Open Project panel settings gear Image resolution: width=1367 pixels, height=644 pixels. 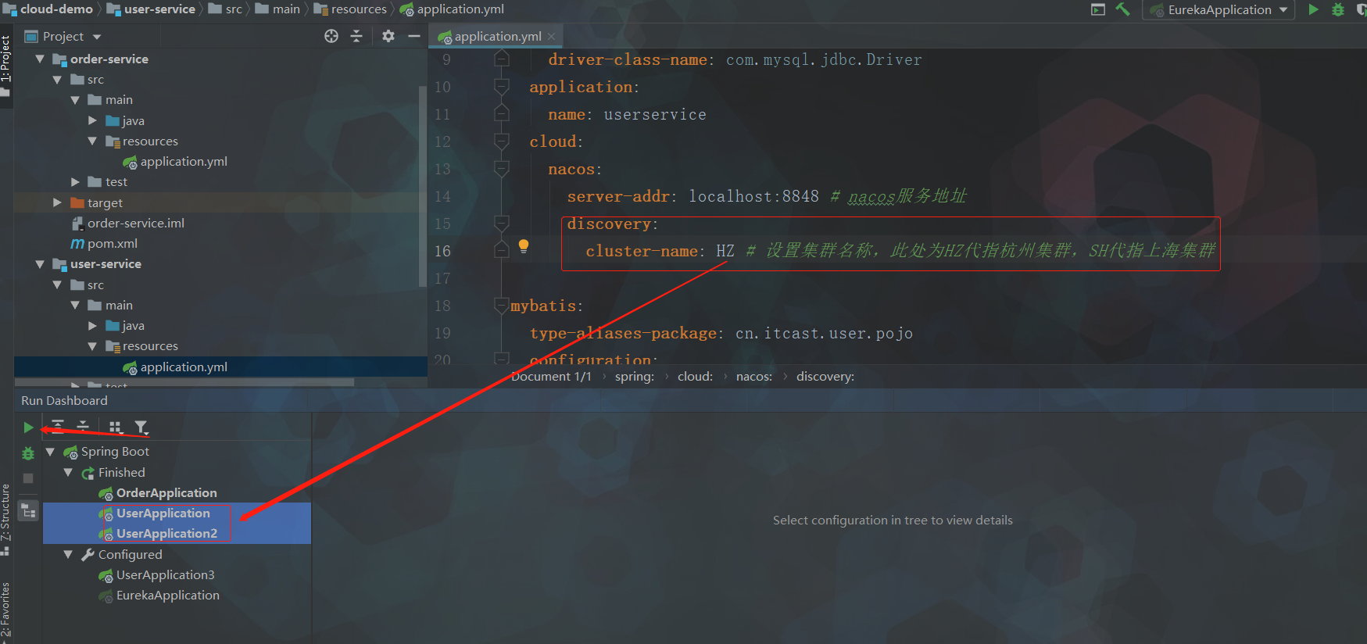(388, 36)
